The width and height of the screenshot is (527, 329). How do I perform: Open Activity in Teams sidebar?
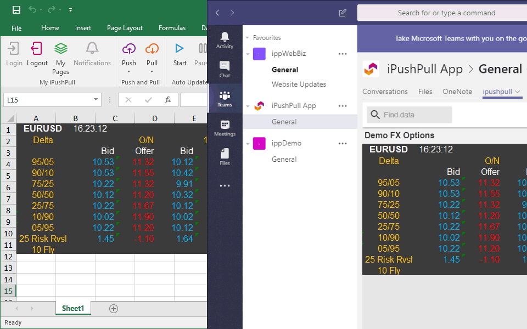click(225, 40)
